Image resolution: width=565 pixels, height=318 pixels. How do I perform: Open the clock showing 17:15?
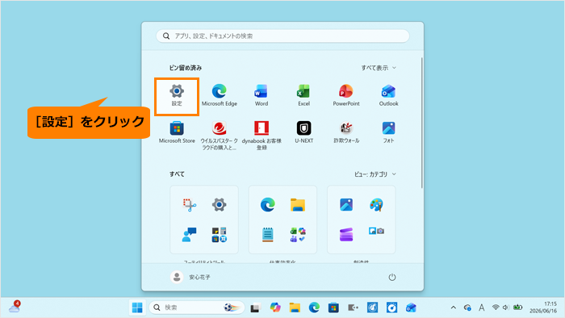543,308
